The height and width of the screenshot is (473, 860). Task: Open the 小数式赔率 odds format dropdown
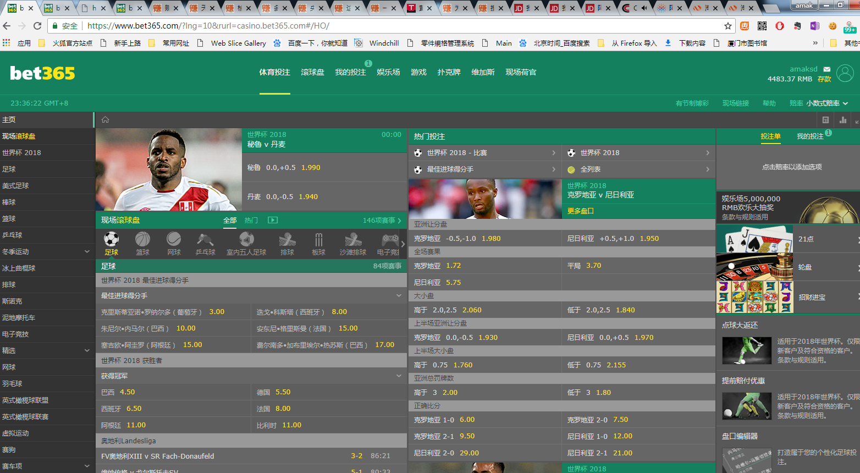[x=827, y=103]
